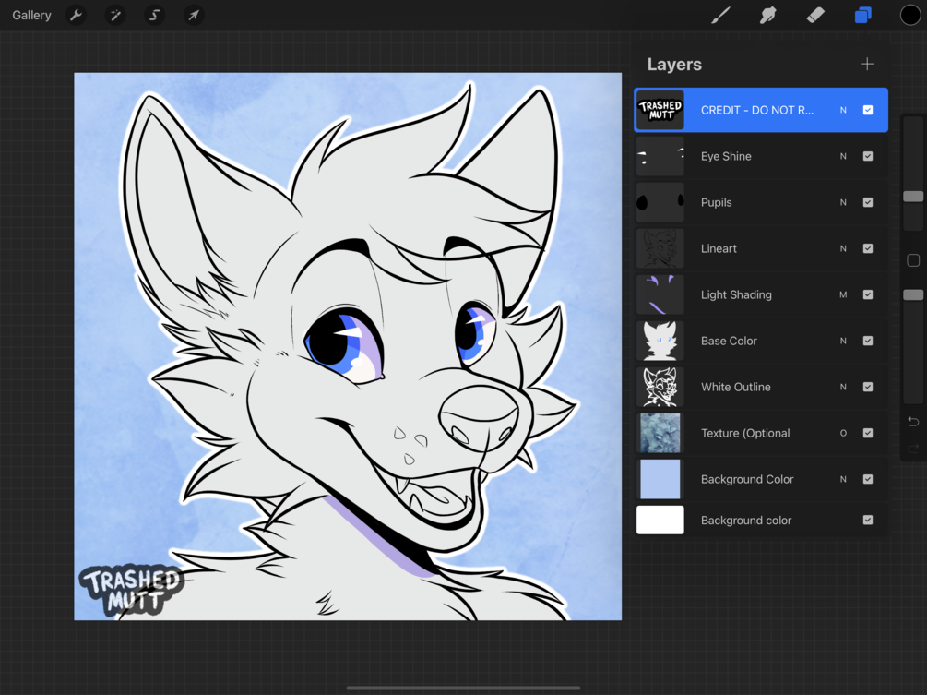Select the Background Color layer name
927x695 pixels.
tap(747, 479)
